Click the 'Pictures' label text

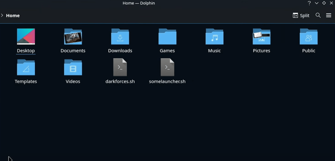(261, 51)
